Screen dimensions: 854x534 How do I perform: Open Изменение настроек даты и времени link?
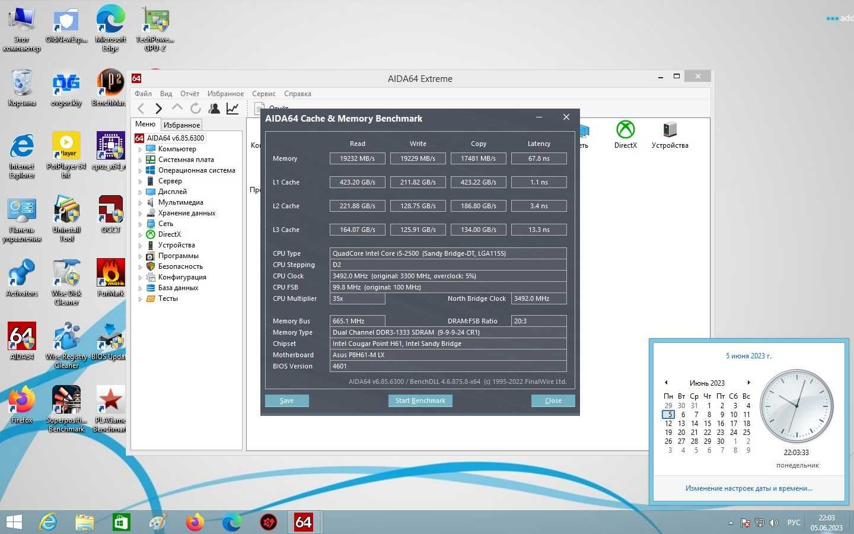click(749, 488)
